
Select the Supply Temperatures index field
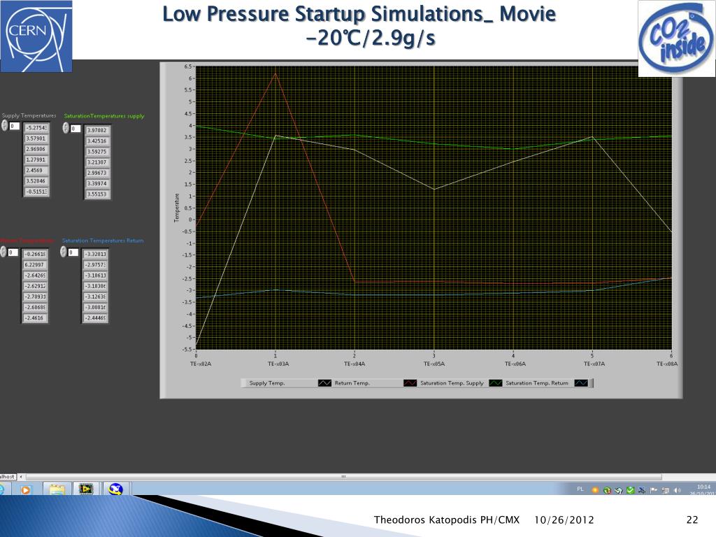(15, 126)
